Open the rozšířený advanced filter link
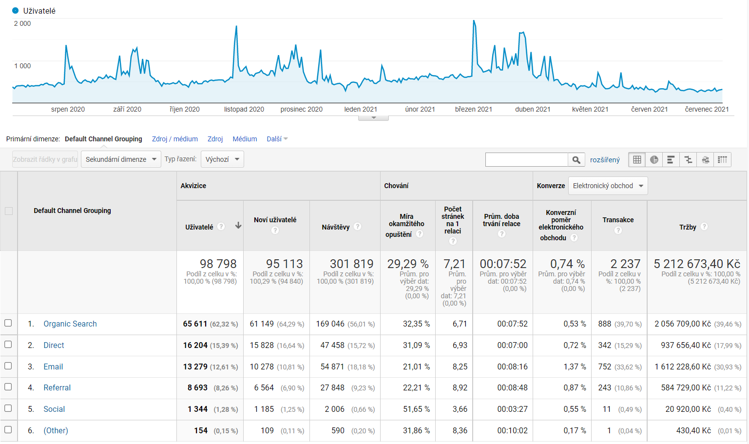This screenshot has width=749, height=444. [605, 160]
